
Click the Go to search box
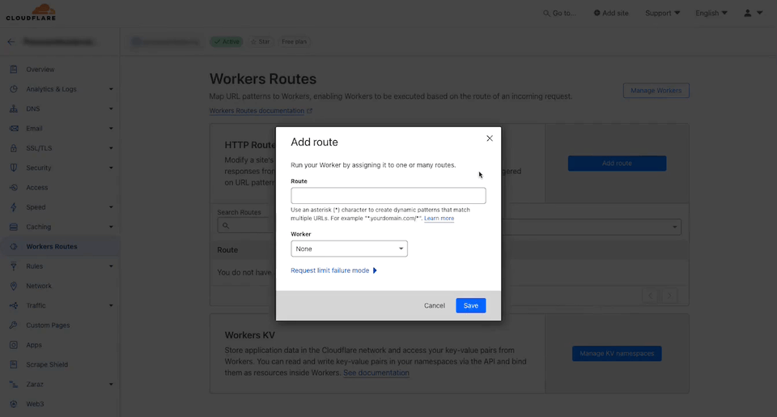tap(559, 14)
